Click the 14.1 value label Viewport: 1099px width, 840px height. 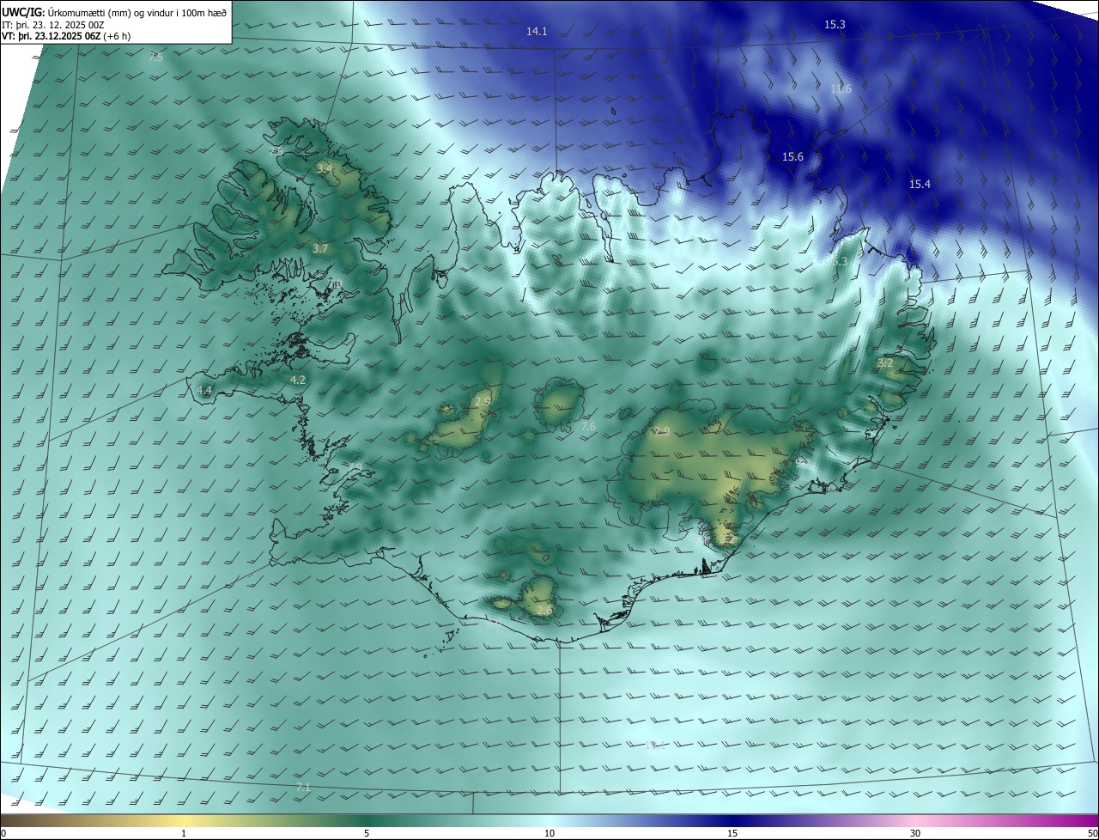tap(537, 31)
